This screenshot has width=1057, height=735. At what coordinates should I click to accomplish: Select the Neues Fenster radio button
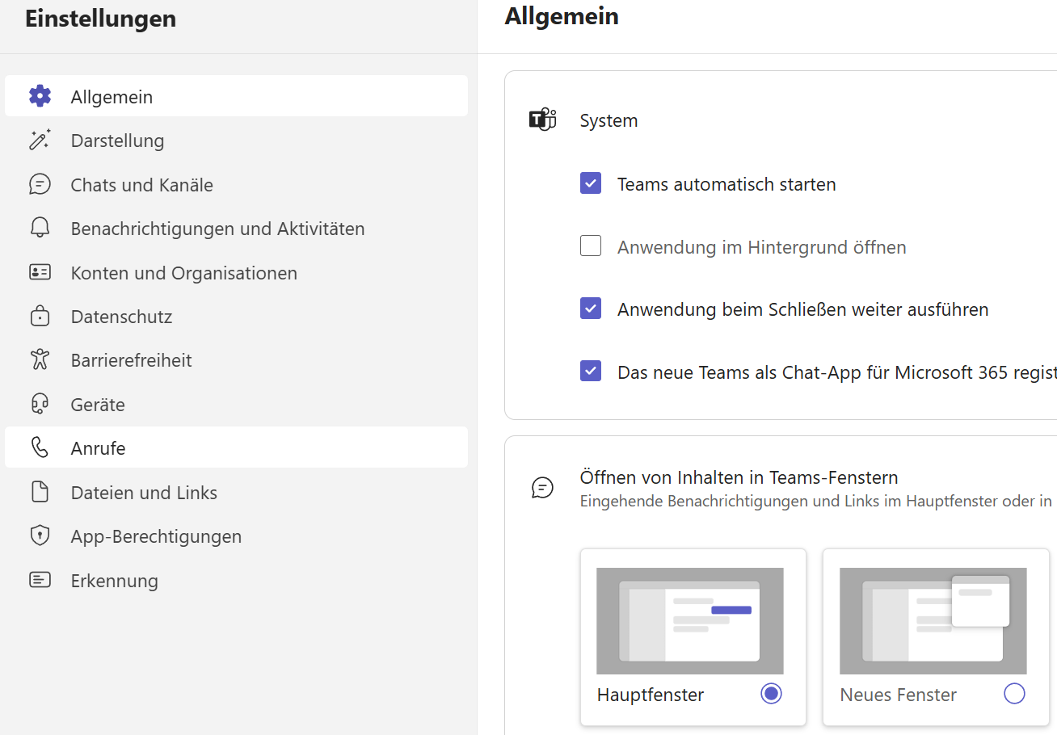click(1013, 694)
